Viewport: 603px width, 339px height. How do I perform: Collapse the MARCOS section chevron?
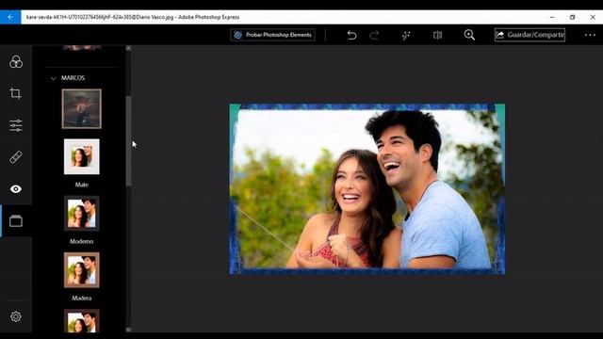point(53,78)
